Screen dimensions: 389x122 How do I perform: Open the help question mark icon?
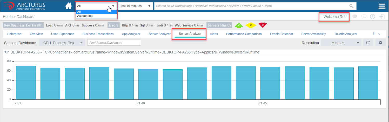(372, 17)
